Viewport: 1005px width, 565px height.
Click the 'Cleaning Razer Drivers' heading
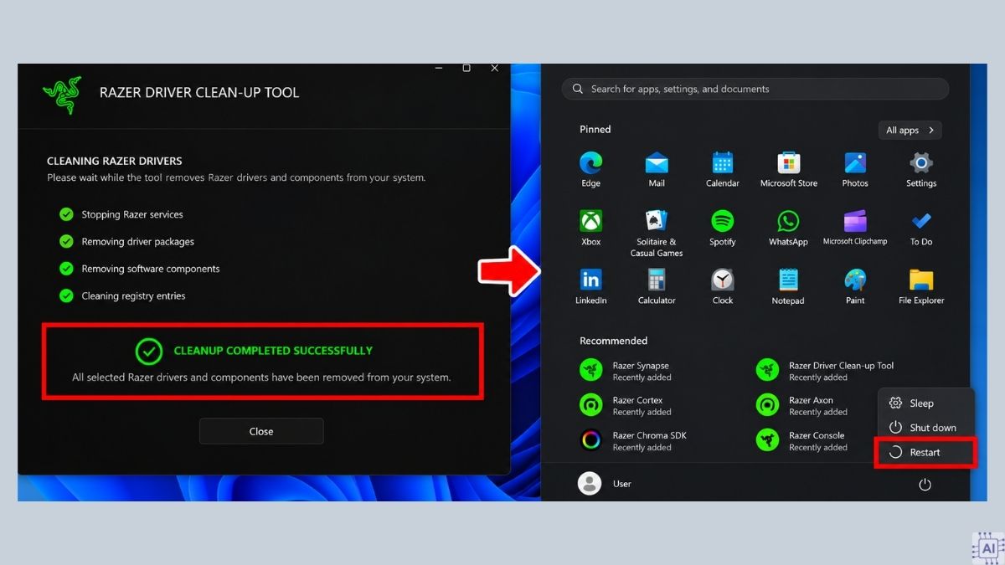[115, 161]
